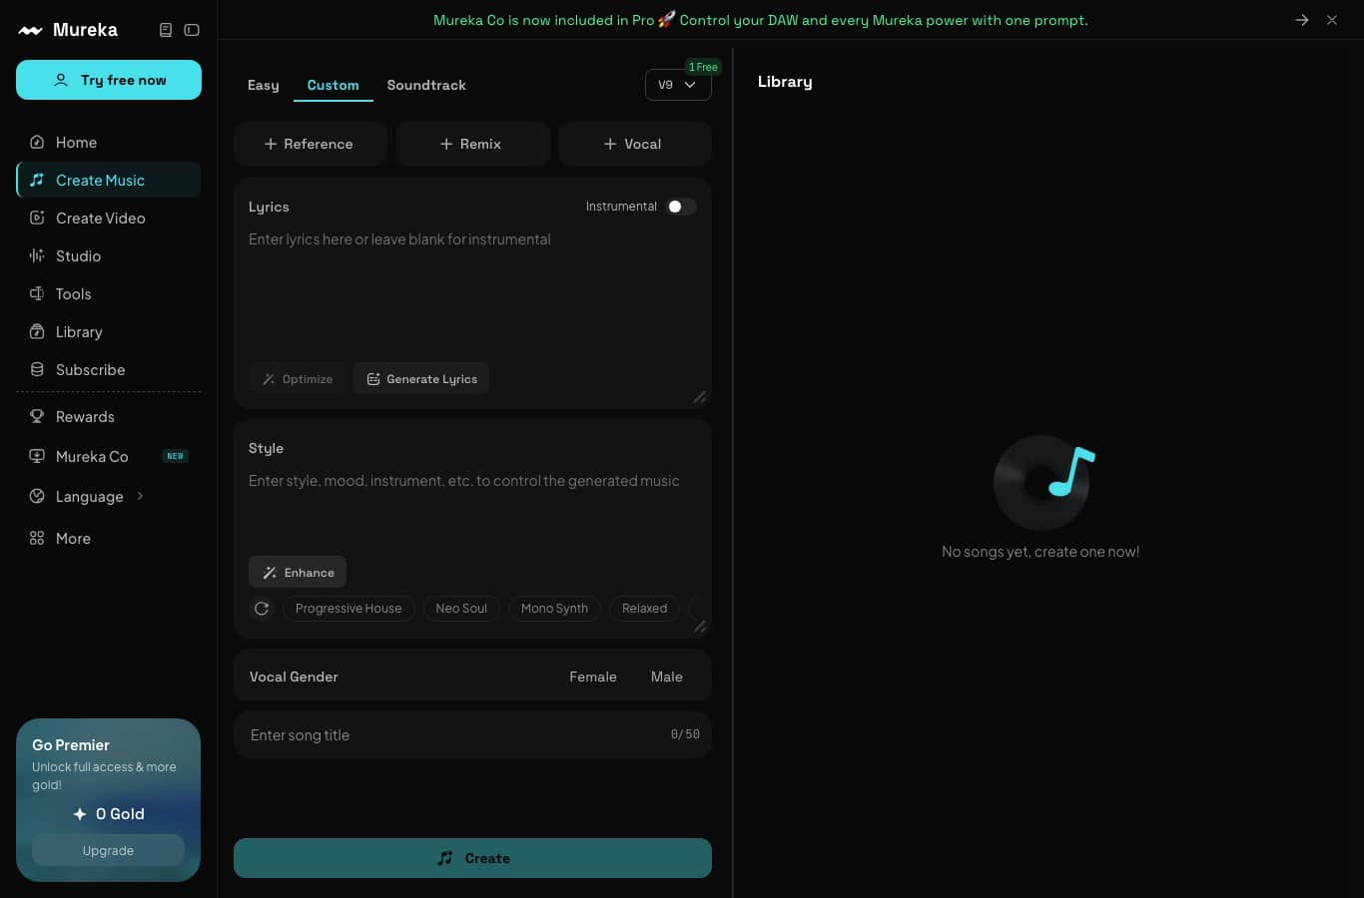Go to Home in the sidebar
The image size is (1364, 898).
click(x=108, y=143)
